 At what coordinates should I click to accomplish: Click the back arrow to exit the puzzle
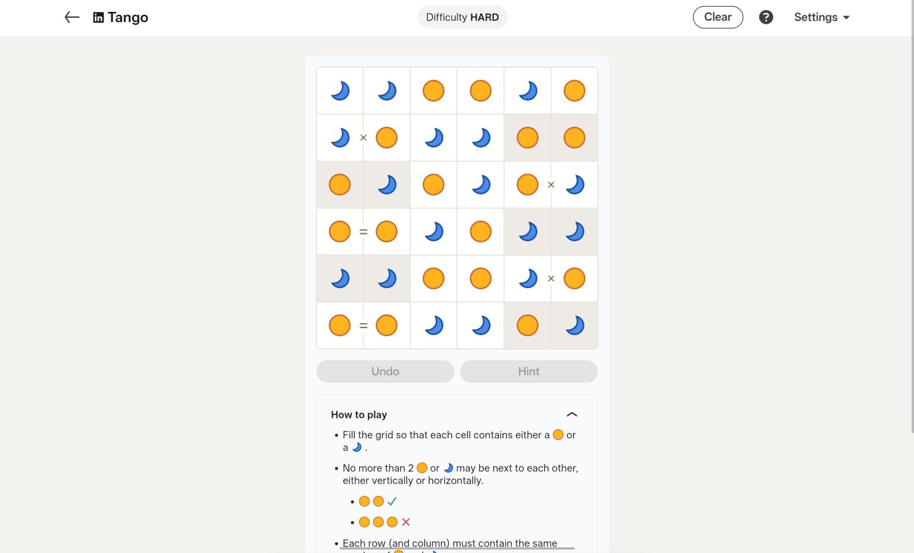point(71,17)
